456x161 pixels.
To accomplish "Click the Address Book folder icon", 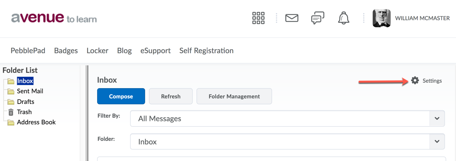I will coord(11,122).
